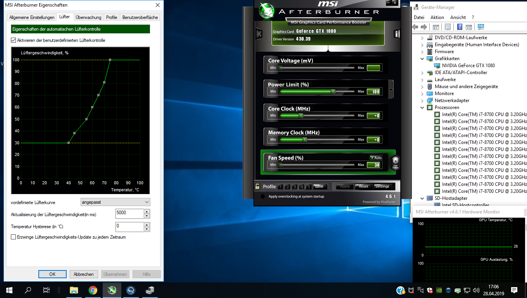Click the Memory Clock slider handle
The width and height of the screenshot is (527, 298).
[305, 140]
